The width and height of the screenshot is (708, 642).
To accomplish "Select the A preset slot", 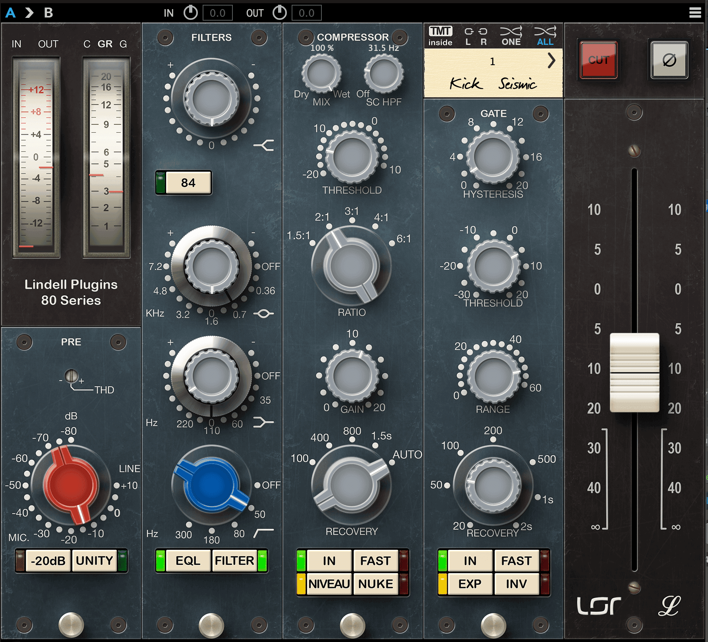I will click(x=11, y=13).
